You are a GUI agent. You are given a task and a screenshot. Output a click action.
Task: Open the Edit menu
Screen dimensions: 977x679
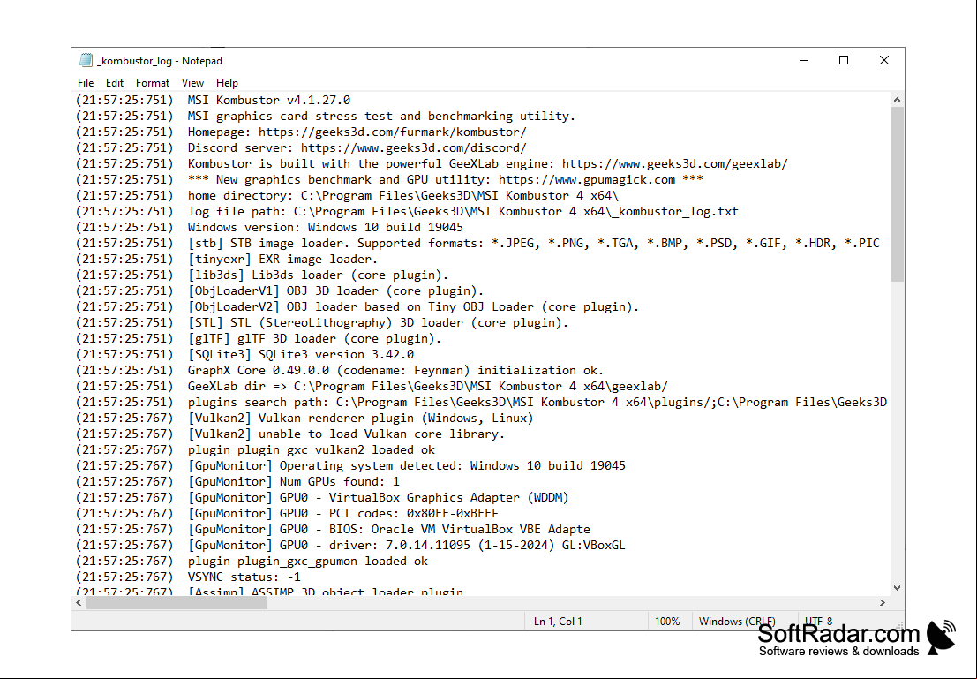coord(114,83)
